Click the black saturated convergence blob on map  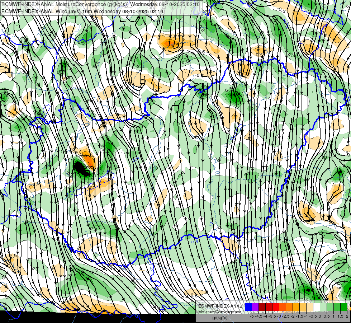pyautogui.click(x=81, y=169)
